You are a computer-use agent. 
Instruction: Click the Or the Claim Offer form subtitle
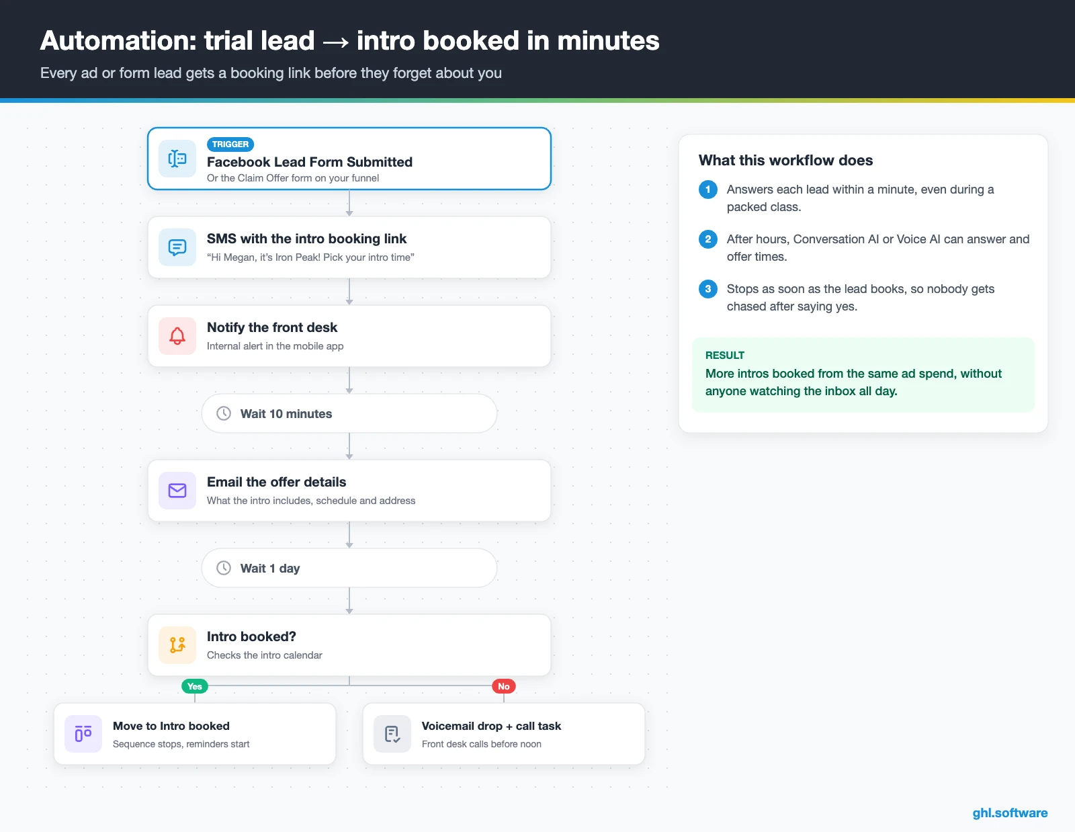293,178
